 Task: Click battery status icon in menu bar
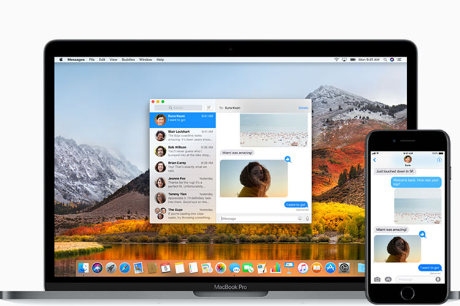click(353, 59)
